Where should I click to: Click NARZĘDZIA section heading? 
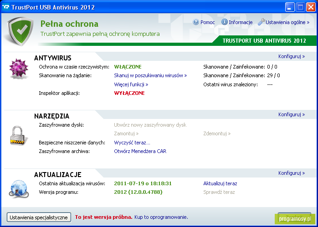pos(52,116)
